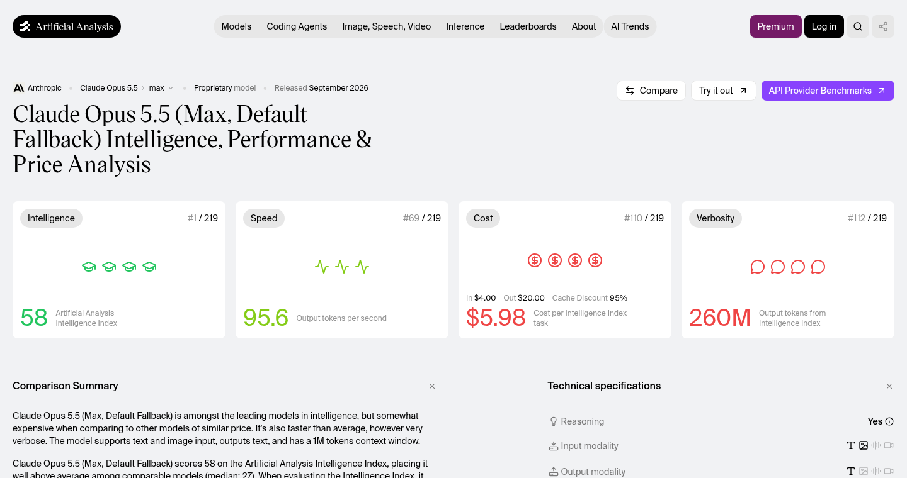Open API Provider Benchmarks
Image resolution: width=907 pixels, height=478 pixels.
coord(828,91)
